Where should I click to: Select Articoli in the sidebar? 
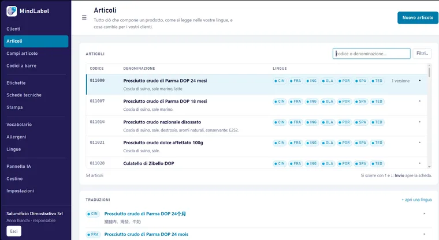coord(36,41)
